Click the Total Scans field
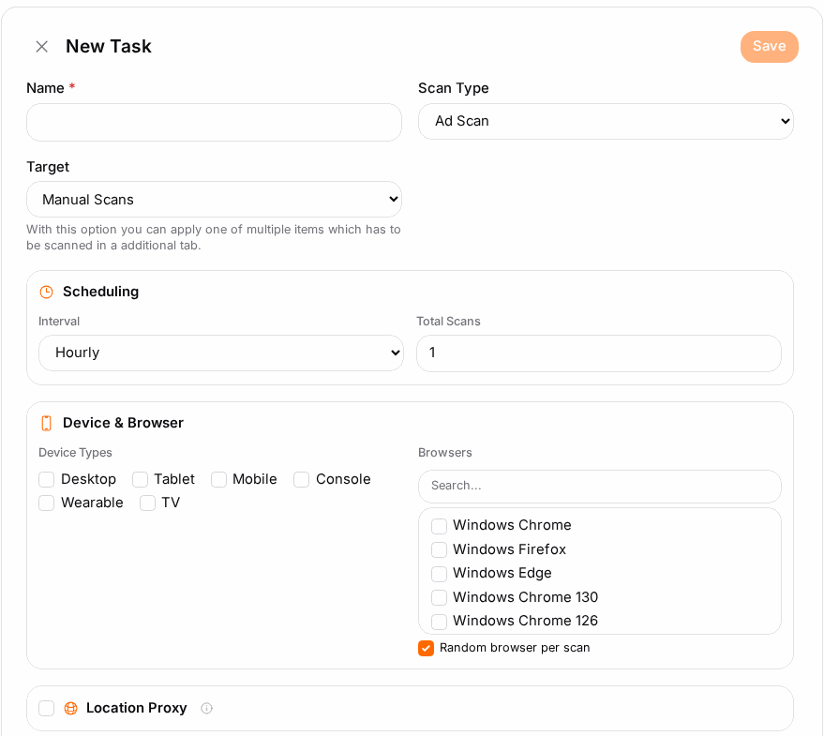824x736 pixels. coord(599,353)
